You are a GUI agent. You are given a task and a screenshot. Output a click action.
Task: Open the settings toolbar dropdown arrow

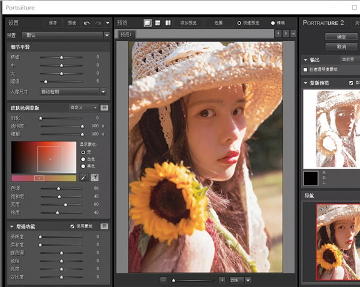(107, 23)
